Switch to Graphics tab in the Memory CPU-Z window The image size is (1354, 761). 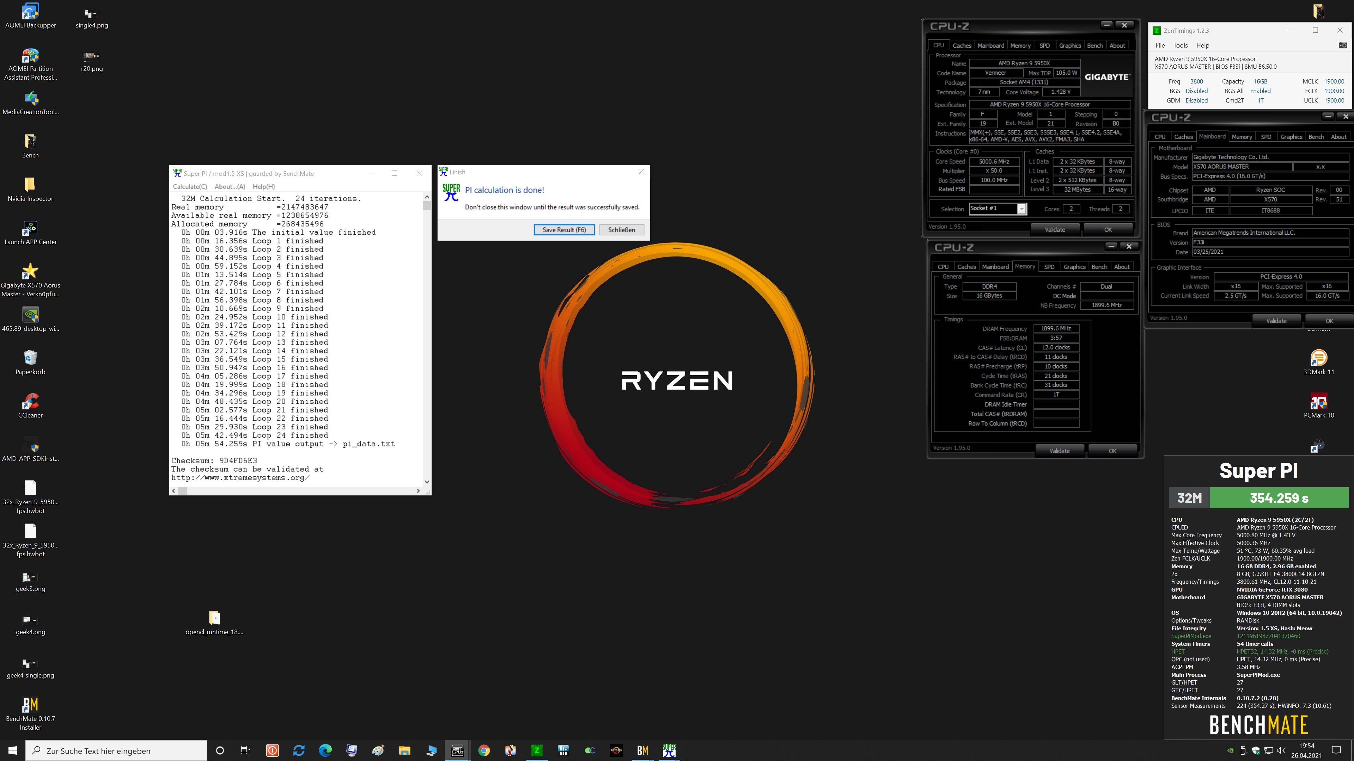coord(1074,267)
